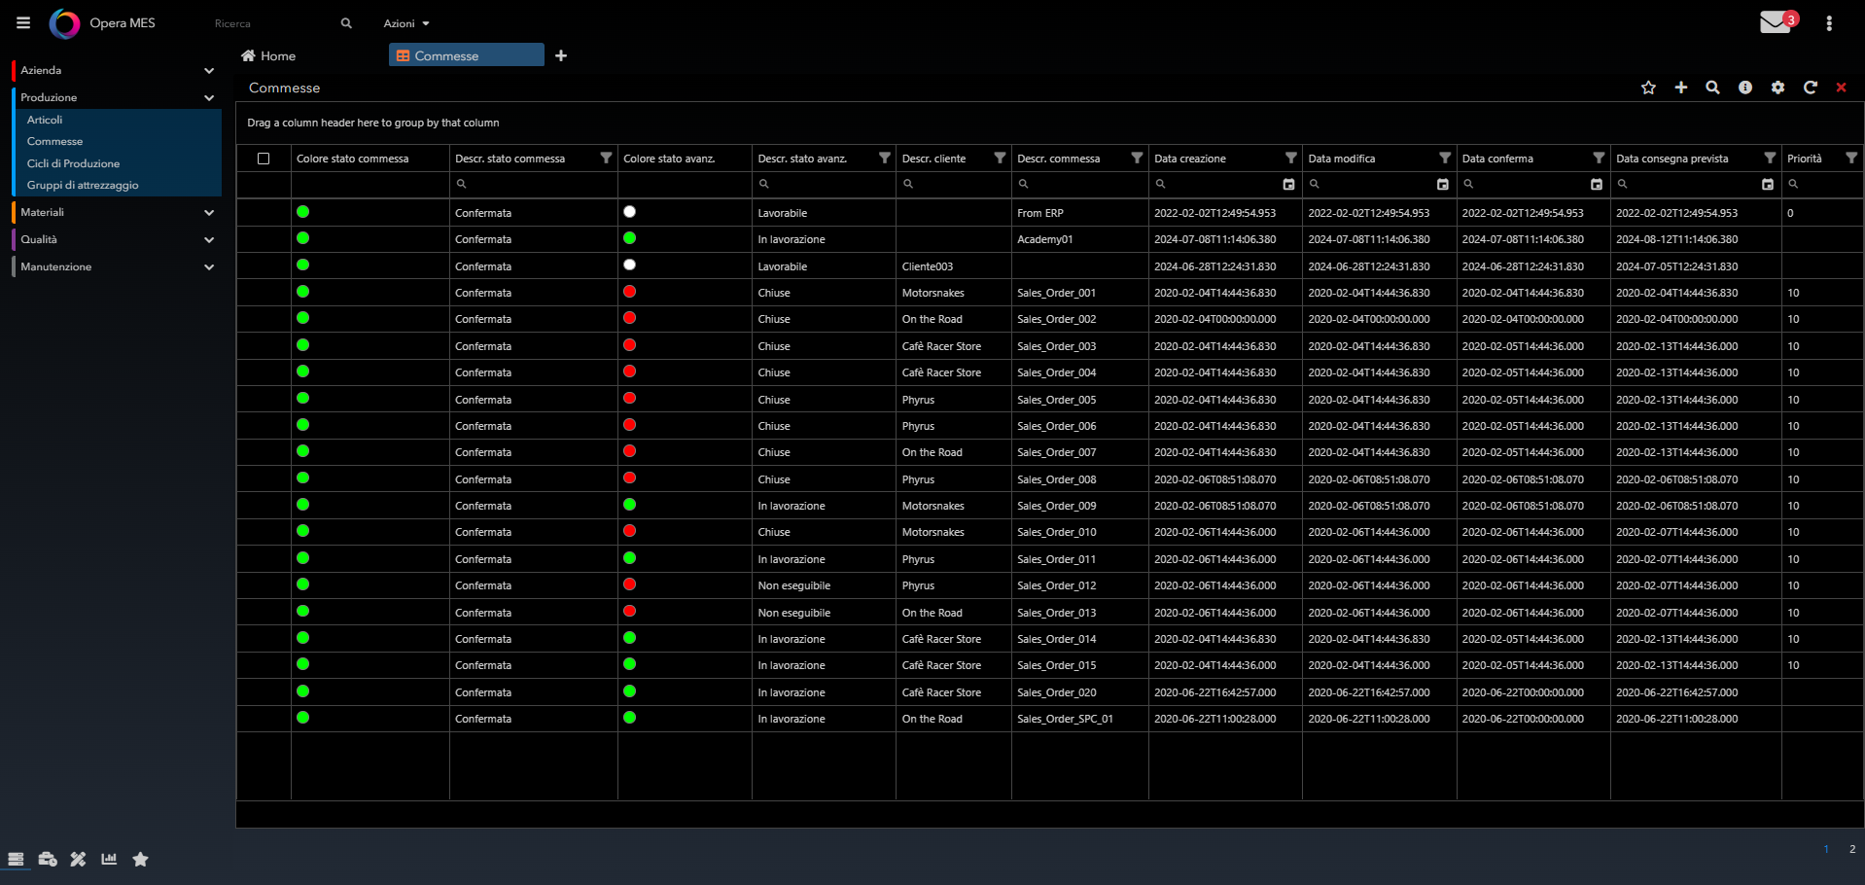
Task: Open calendar picker for Data creazione filter
Action: pyautogui.click(x=1288, y=184)
